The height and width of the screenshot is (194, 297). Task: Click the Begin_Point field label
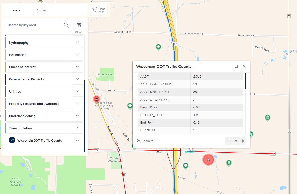click(148, 107)
